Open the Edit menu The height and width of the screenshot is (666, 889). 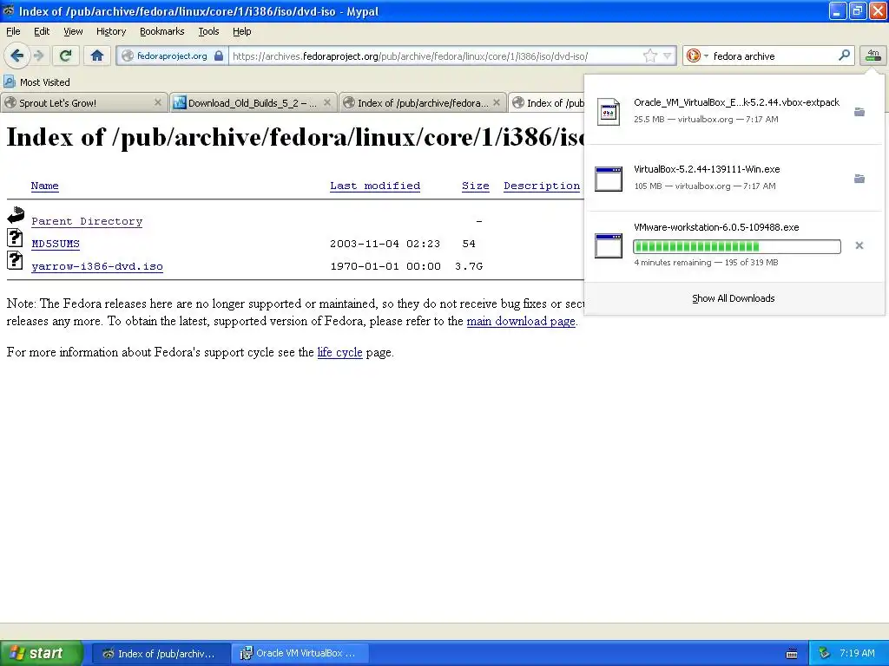pyautogui.click(x=42, y=31)
